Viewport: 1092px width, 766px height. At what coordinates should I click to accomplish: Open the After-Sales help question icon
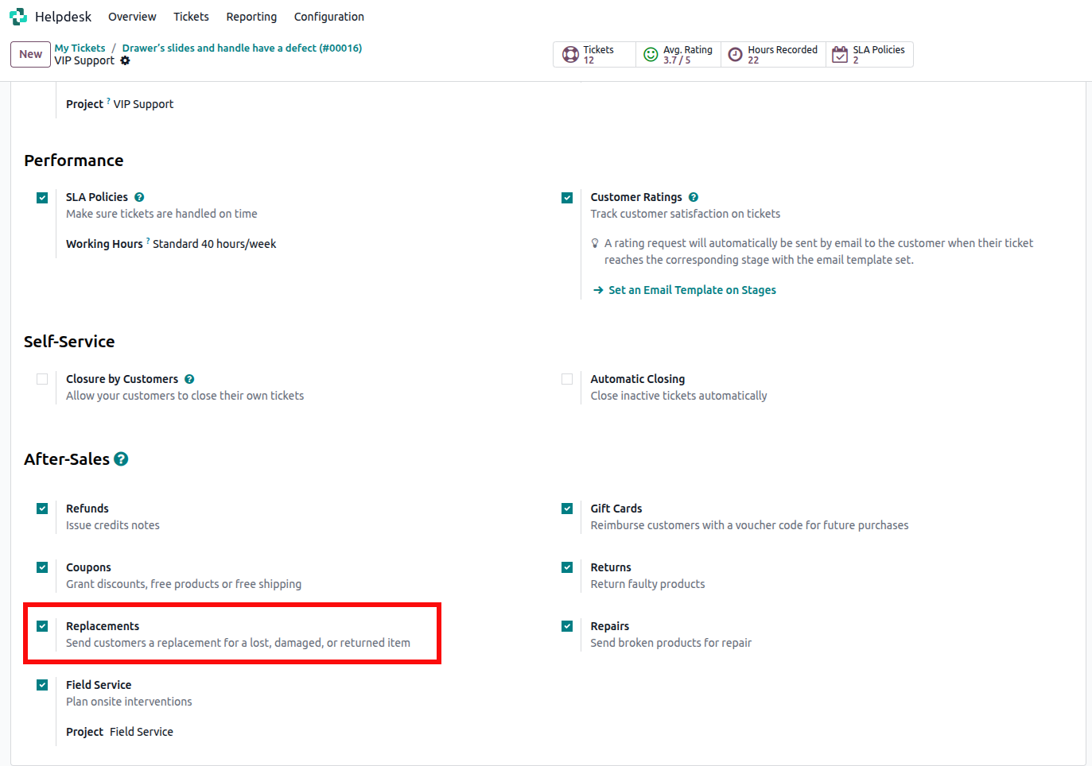121,459
